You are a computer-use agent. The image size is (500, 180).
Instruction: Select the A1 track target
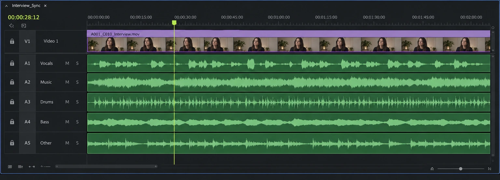tap(27, 63)
